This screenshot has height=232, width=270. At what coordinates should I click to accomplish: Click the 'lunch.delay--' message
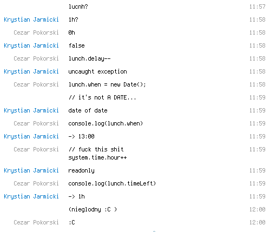point(89,59)
